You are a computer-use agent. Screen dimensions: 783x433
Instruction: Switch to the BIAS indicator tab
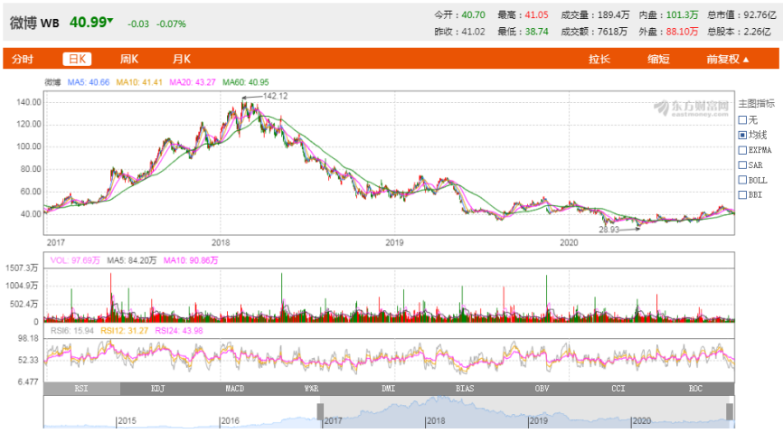pyautogui.click(x=465, y=389)
